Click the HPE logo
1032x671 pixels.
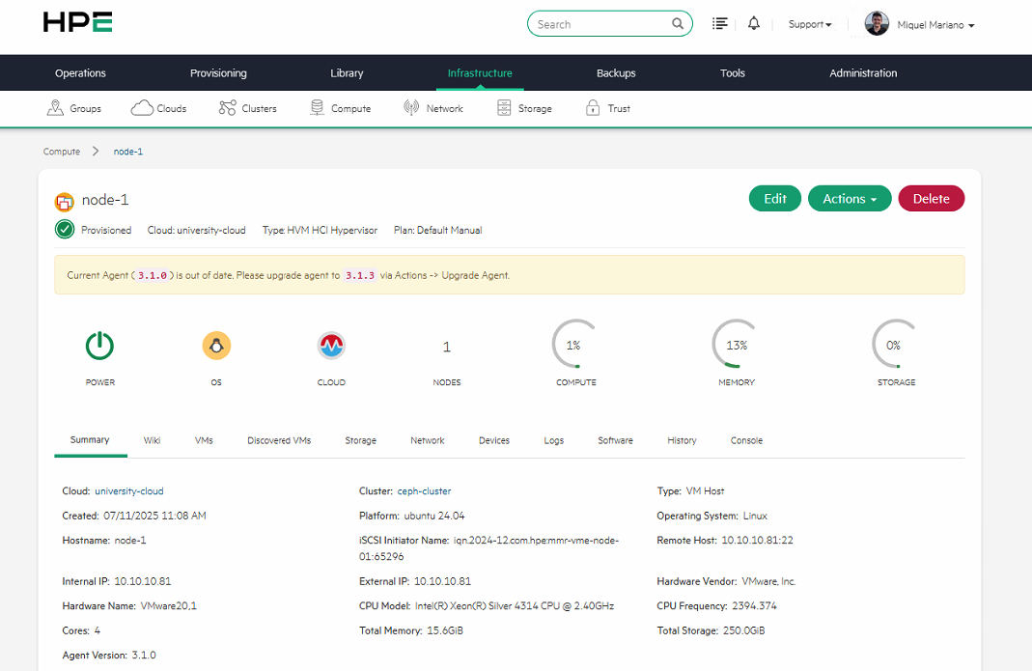[77, 23]
